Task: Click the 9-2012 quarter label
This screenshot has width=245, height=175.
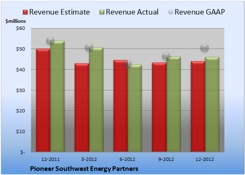Action: (x=166, y=159)
